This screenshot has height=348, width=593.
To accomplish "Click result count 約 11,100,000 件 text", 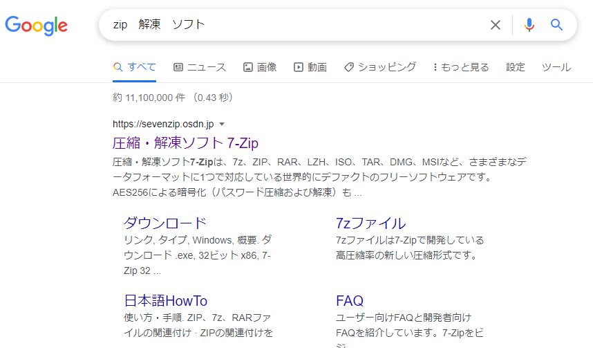I will (x=173, y=98).
